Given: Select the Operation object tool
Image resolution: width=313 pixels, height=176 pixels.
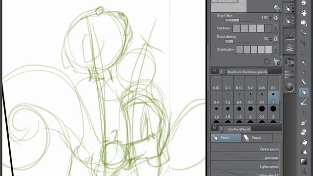Looking at the screenshot, I should click(304, 23).
